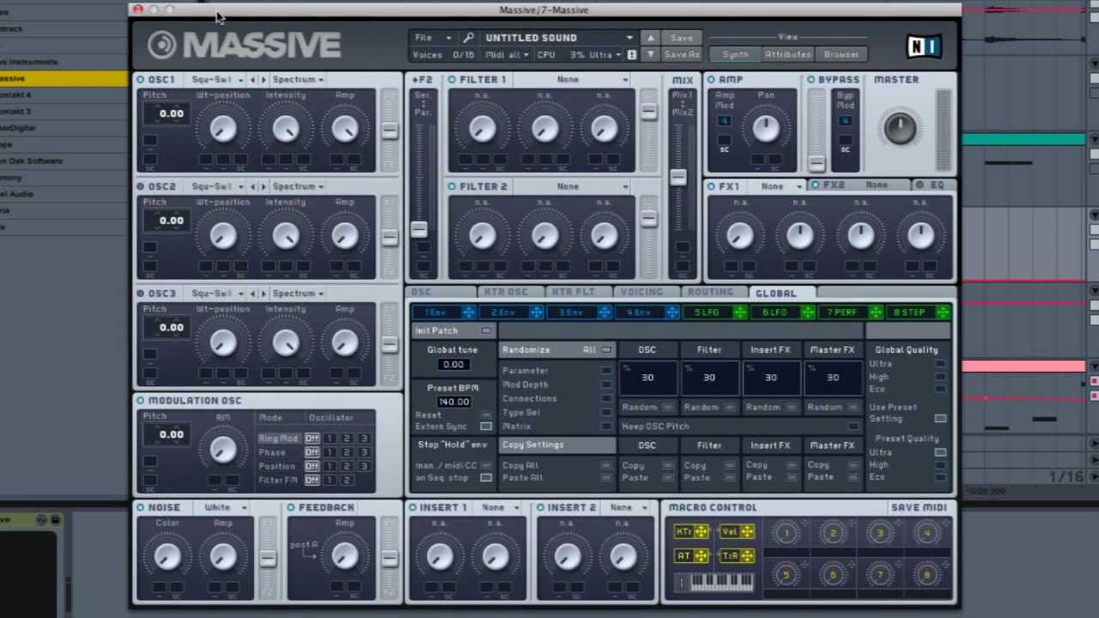The width and height of the screenshot is (1099, 618).
Task: Click the Global tune 0.00 field
Action: [x=453, y=364]
